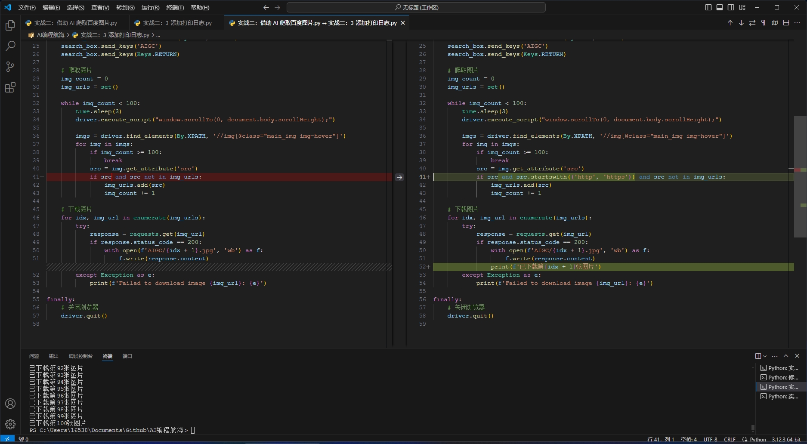Select Python interpreter 3.12.3 64-bit
This screenshot has width=807, height=444.
[786, 439]
